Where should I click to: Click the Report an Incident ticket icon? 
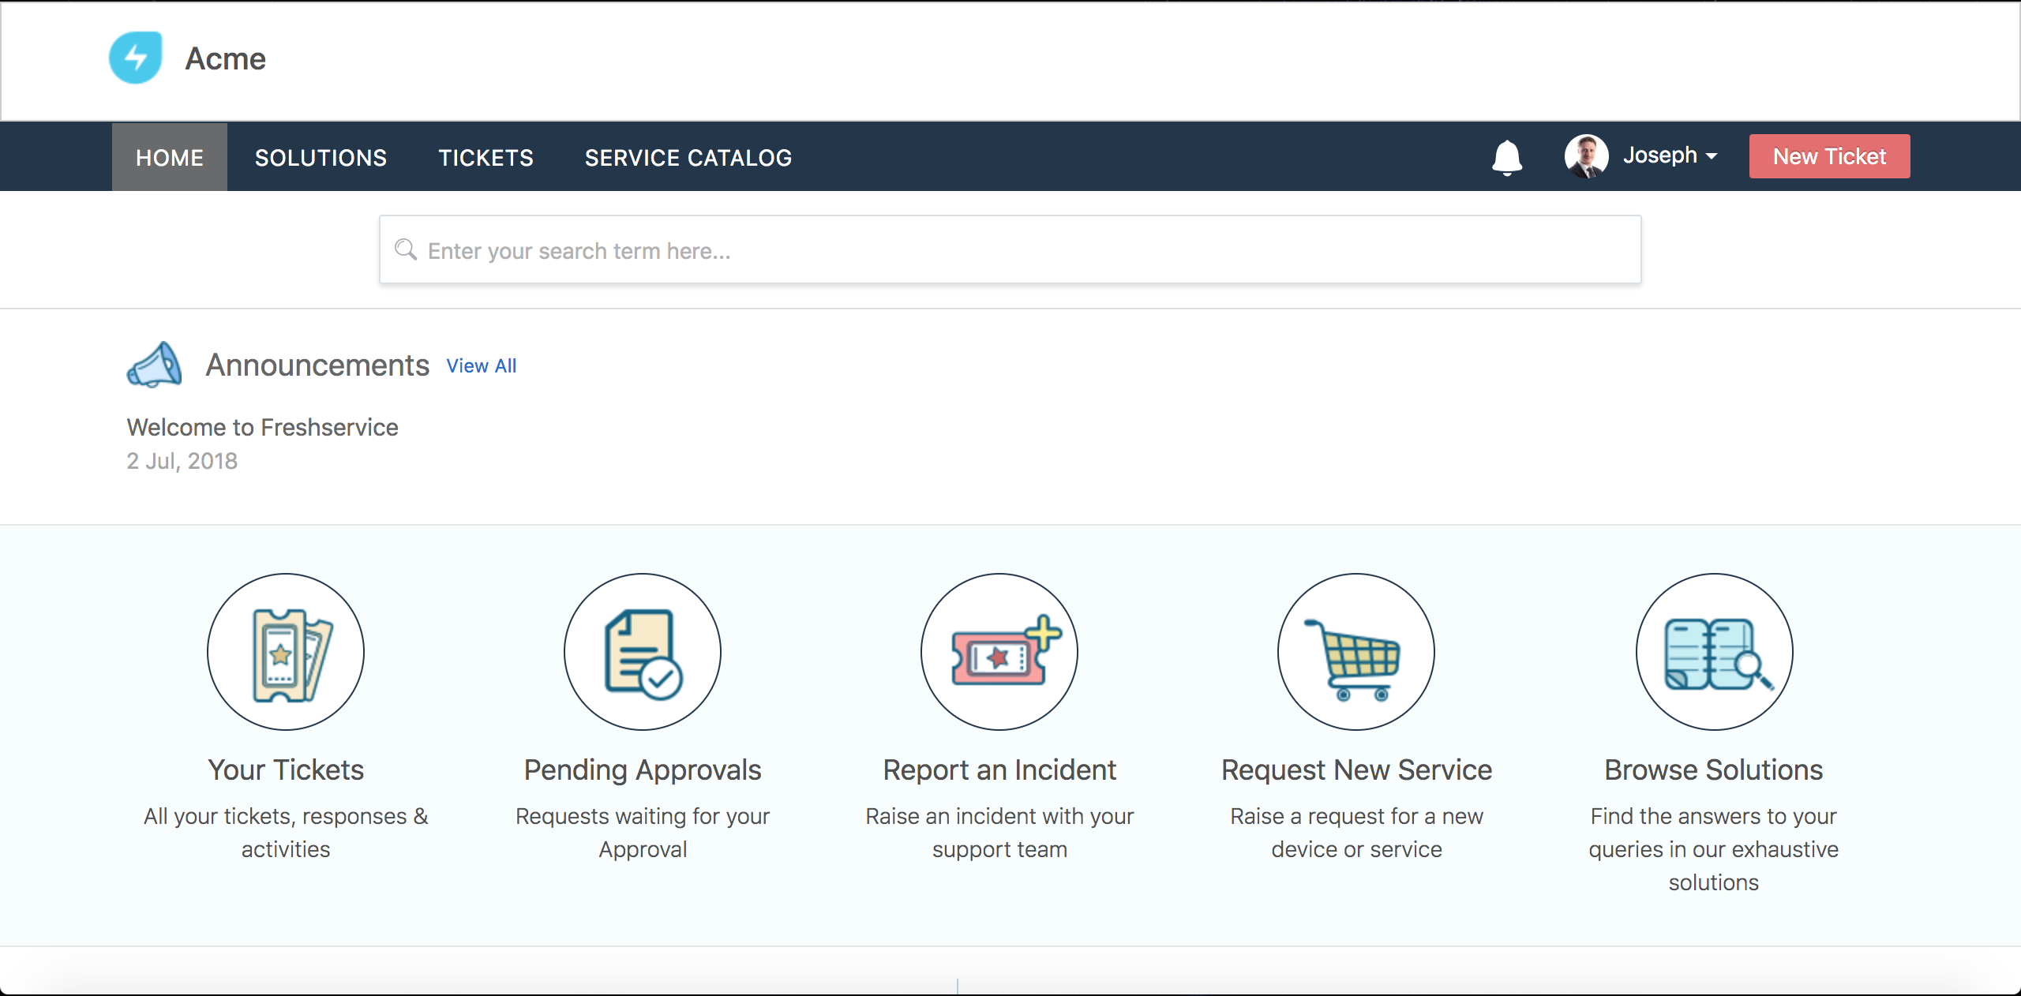click(x=999, y=652)
